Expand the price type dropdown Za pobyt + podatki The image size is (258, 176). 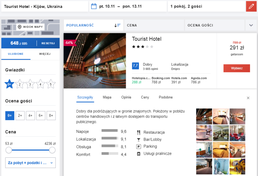(x=30, y=163)
